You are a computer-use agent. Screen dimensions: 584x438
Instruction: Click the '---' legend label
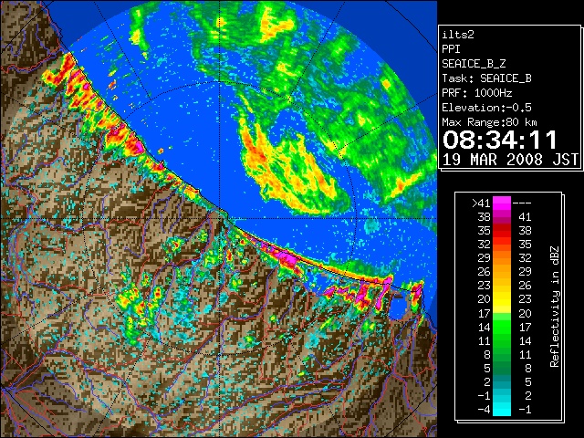pos(522,203)
